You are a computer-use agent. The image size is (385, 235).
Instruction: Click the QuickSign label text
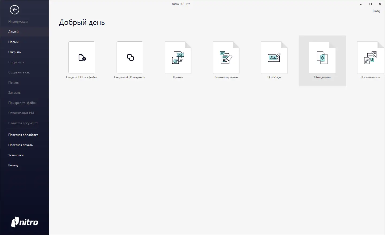click(x=274, y=77)
